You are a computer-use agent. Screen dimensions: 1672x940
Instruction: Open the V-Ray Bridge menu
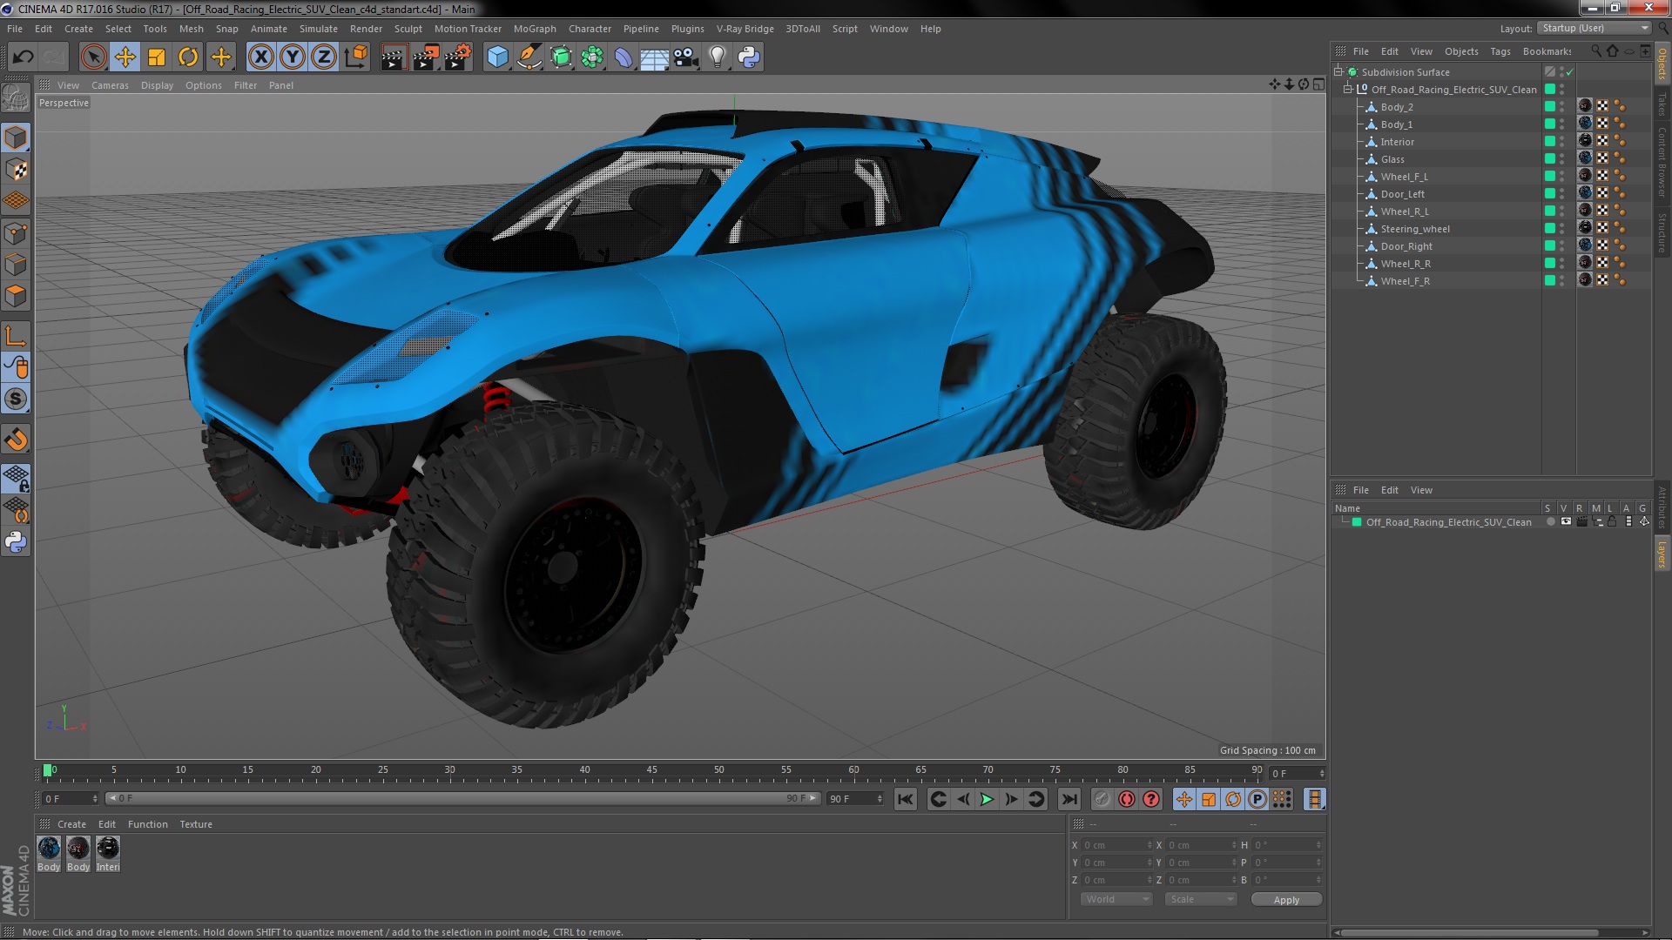[745, 29]
